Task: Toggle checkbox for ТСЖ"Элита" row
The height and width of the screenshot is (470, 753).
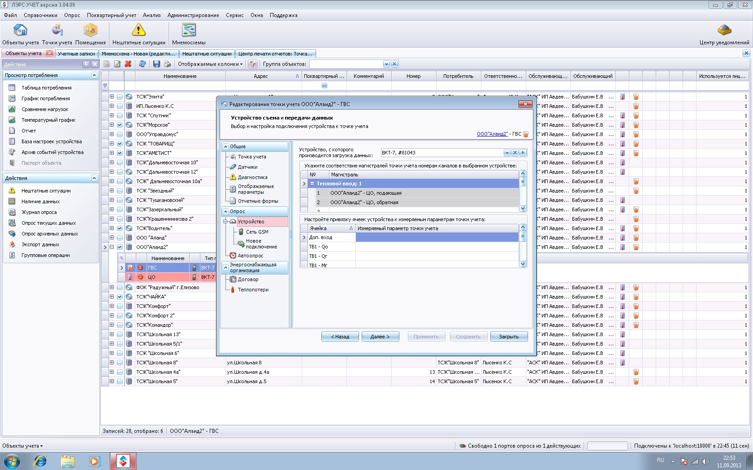Action: (x=120, y=97)
